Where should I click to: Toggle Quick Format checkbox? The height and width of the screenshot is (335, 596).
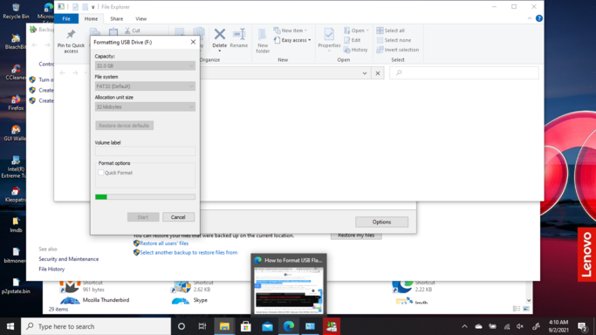(x=100, y=173)
